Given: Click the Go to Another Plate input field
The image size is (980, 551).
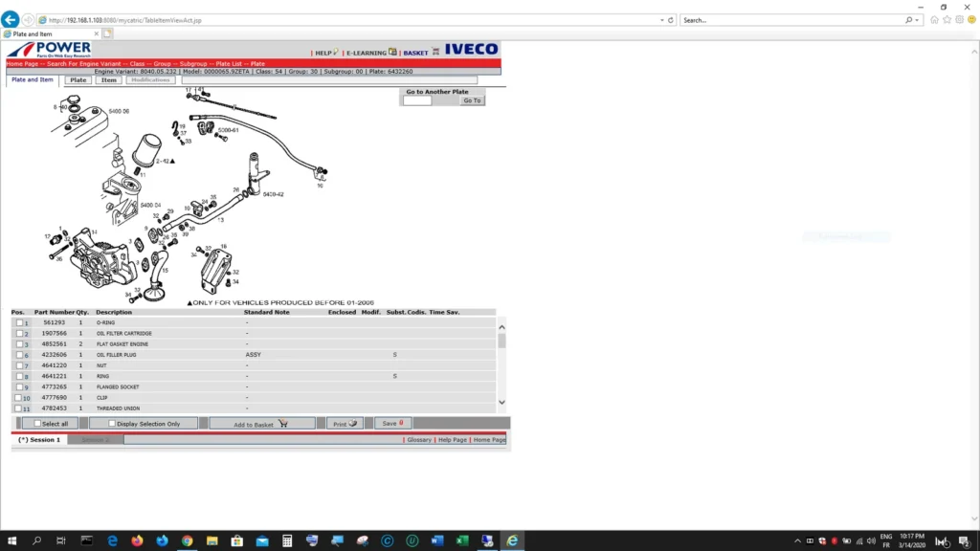Looking at the screenshot, I should (x=418, y=99).
